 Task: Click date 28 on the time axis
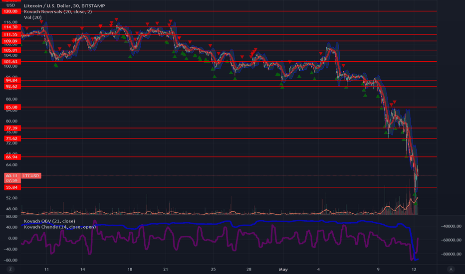coord(249,269)
